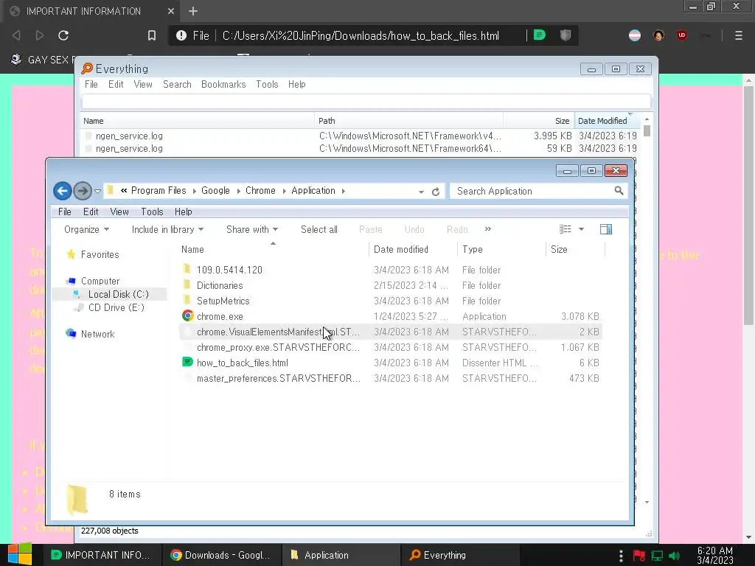
Task: Bookmark this page in browser
Action: (x=152, y=35)
